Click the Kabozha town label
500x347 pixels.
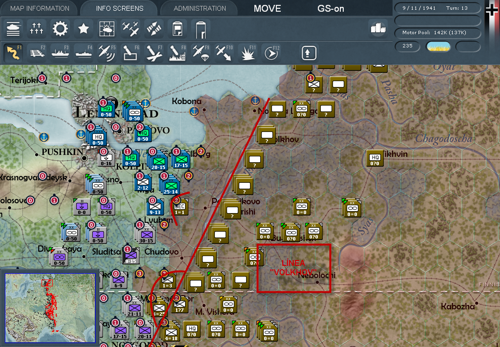point(458,306)
